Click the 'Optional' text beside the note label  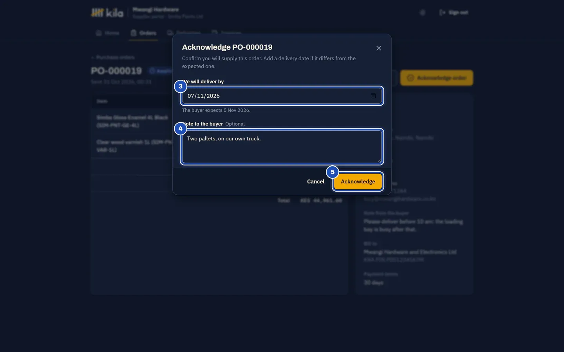click(x=235, y=124)
